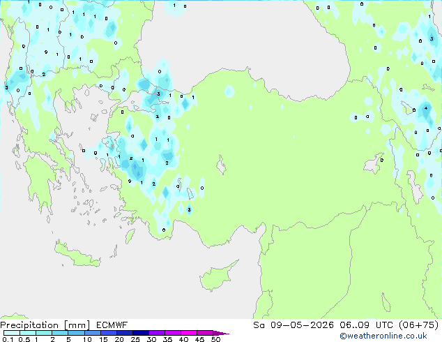442x342 pixels.
Task: Pick the 40 mm magenta legend swatch
Action: [189, 333]
